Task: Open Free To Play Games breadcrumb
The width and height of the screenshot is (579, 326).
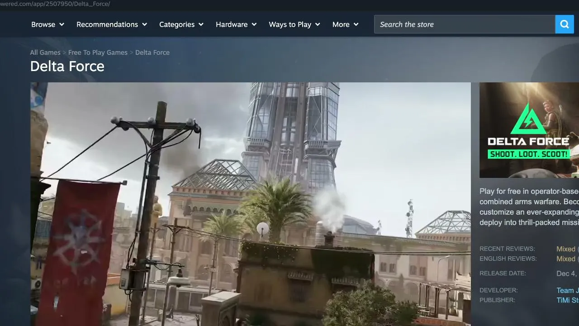Action: tap(98, 53)
